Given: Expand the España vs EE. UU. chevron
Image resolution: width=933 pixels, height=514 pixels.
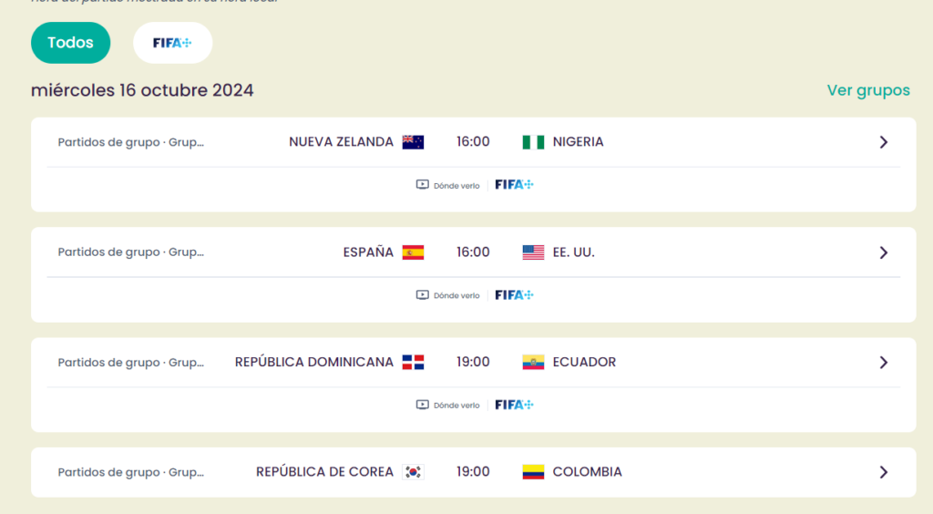Looking at the screenshot, I should pyautogui.click(x=884, y=252).
